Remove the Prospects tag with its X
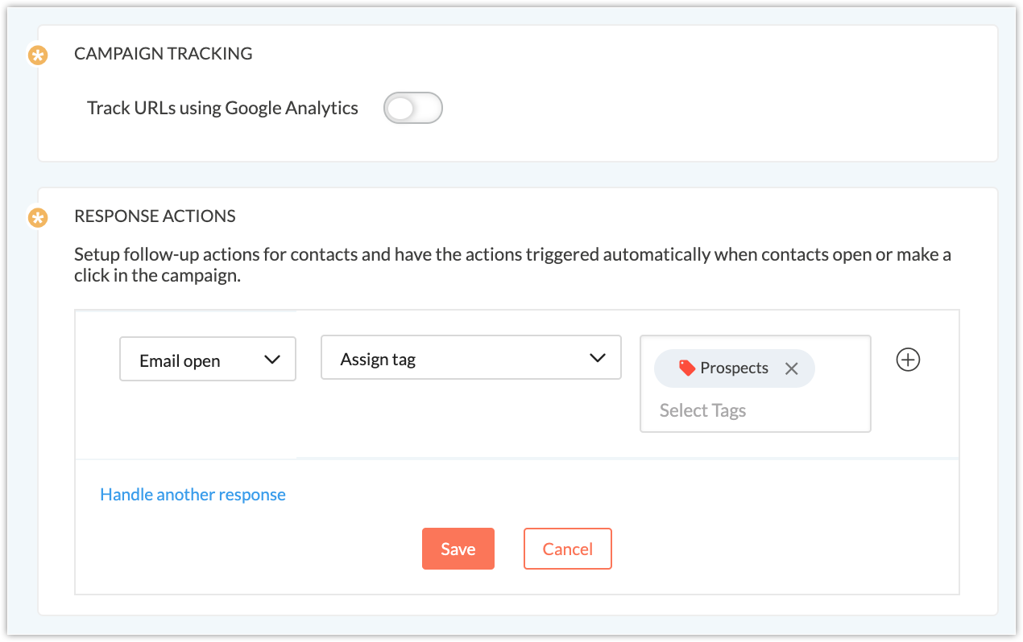 coord(791,368)
